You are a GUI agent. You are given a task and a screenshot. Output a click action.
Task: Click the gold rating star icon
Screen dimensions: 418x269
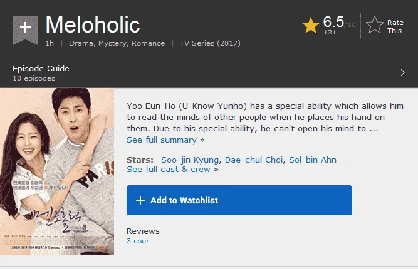point(311,26)
